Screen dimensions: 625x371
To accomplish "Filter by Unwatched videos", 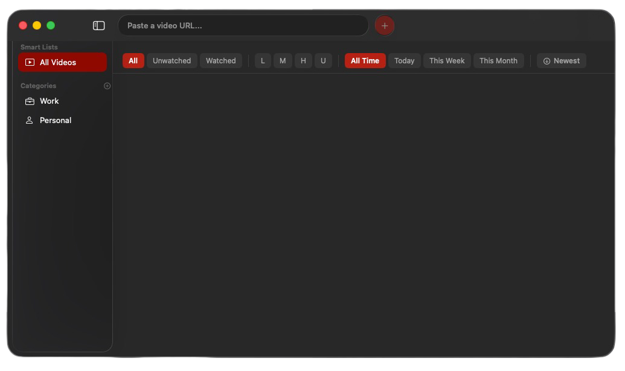I will pos(171,61).
